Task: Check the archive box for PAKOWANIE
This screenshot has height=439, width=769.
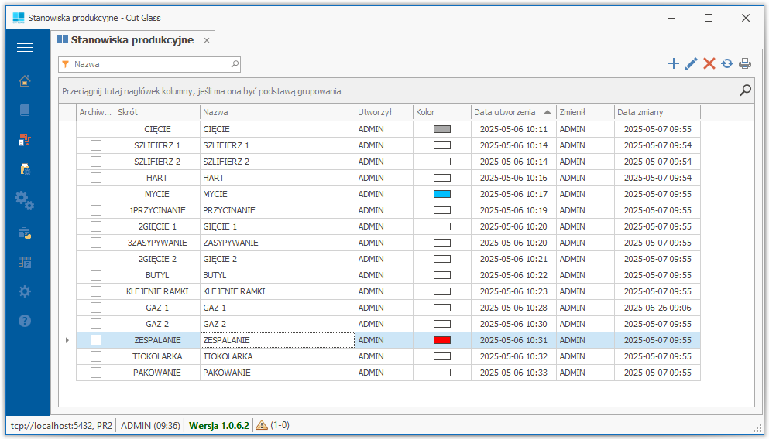Action: point(96,373)
